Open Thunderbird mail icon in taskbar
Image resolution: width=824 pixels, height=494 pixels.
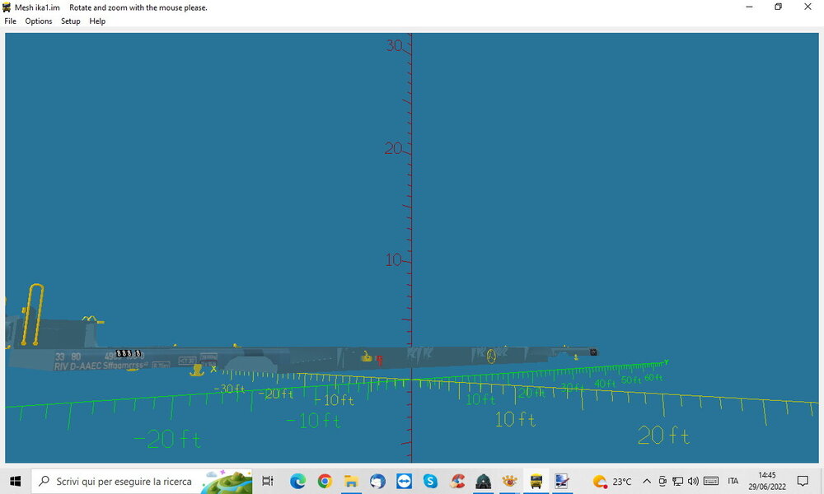tap(377, 481)
